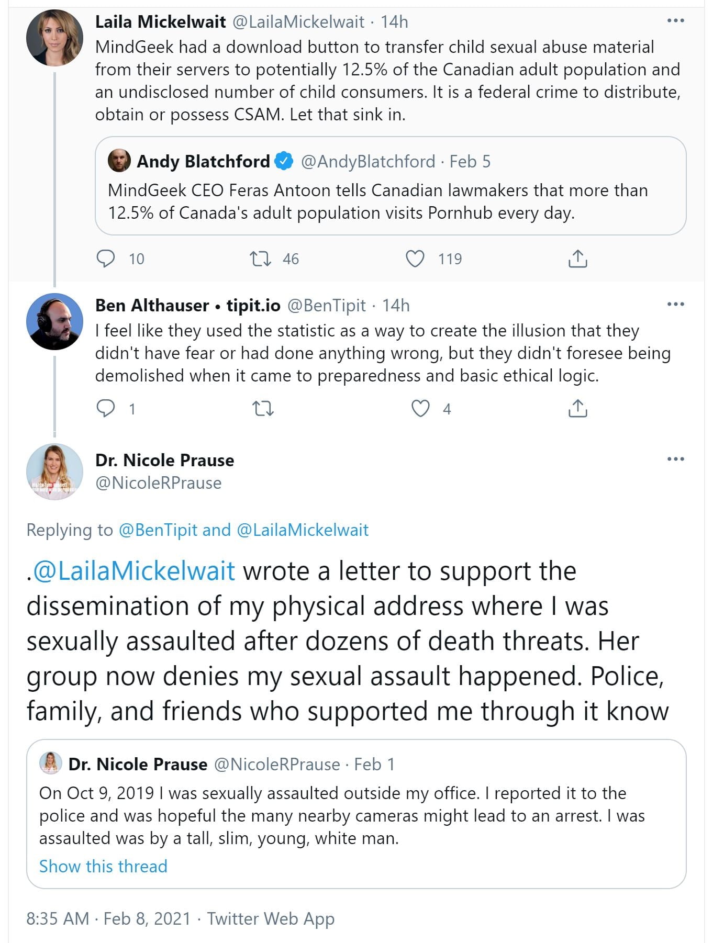
Task: Open Dr. Nicole Prause's large profile avatar
Action: point(54,472)
